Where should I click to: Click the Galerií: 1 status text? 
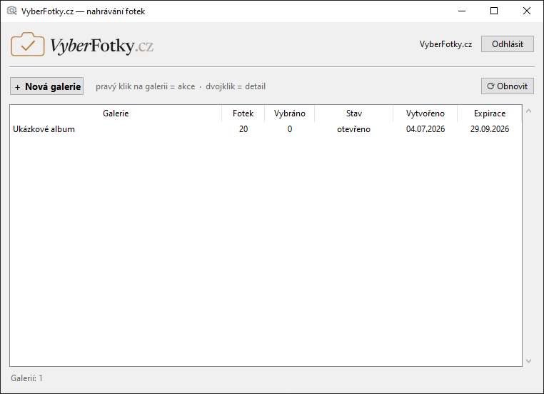26,378
